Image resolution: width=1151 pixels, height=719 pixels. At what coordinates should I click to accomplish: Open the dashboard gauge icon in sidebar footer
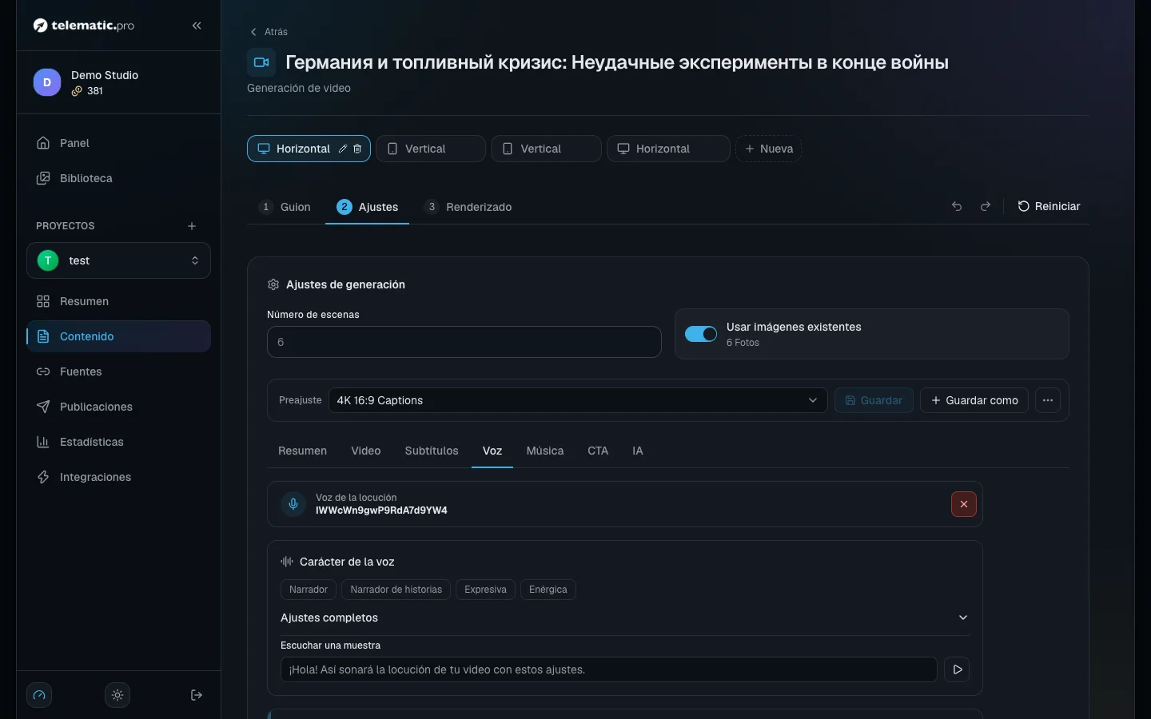pyautogui.click(x=39, y=695)
